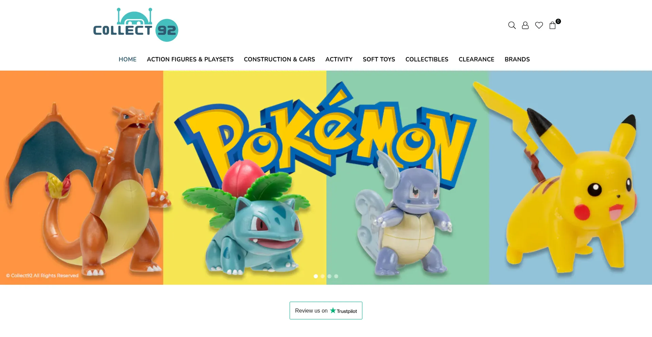Open the Soft Toys menu item

click(379, 59)
